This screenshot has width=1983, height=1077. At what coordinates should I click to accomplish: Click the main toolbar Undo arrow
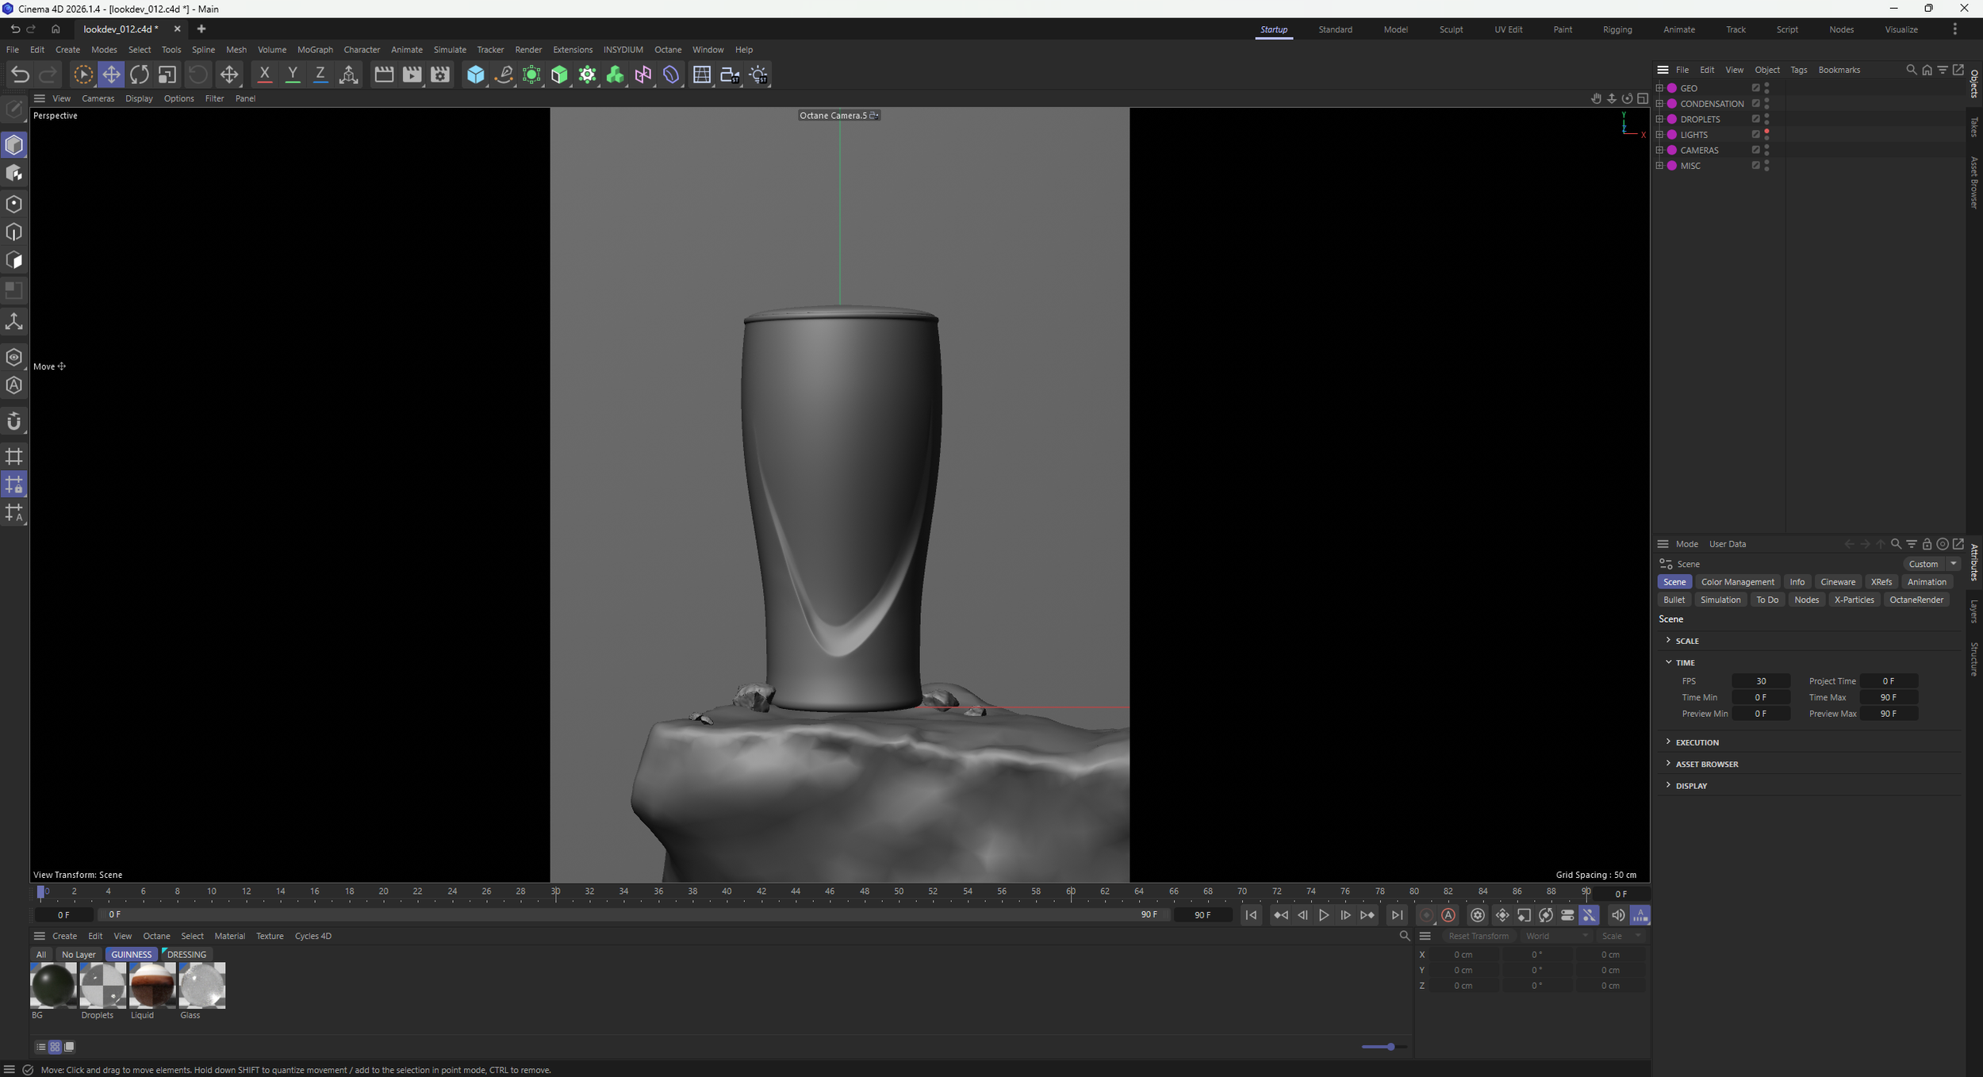point(20,75)
